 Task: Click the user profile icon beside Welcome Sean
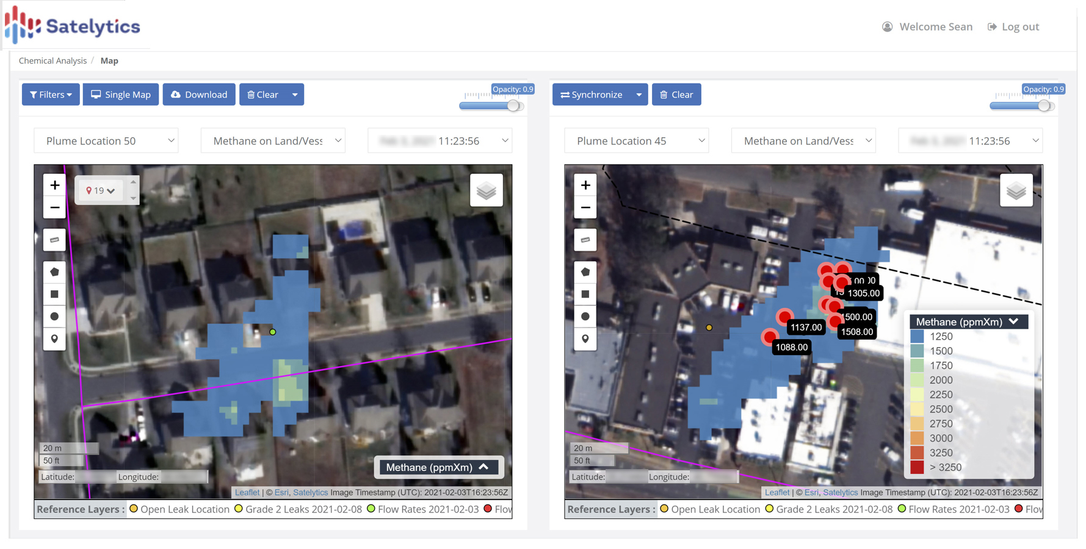pos(887,27)
